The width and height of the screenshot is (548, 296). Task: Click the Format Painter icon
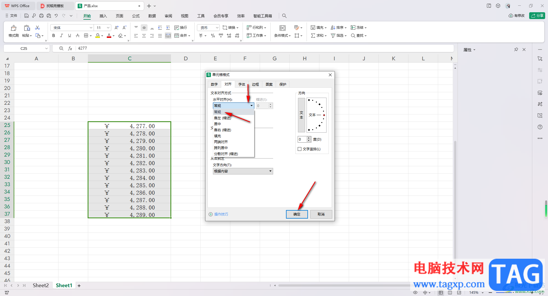pyautogui.click(x=13, y=28)
